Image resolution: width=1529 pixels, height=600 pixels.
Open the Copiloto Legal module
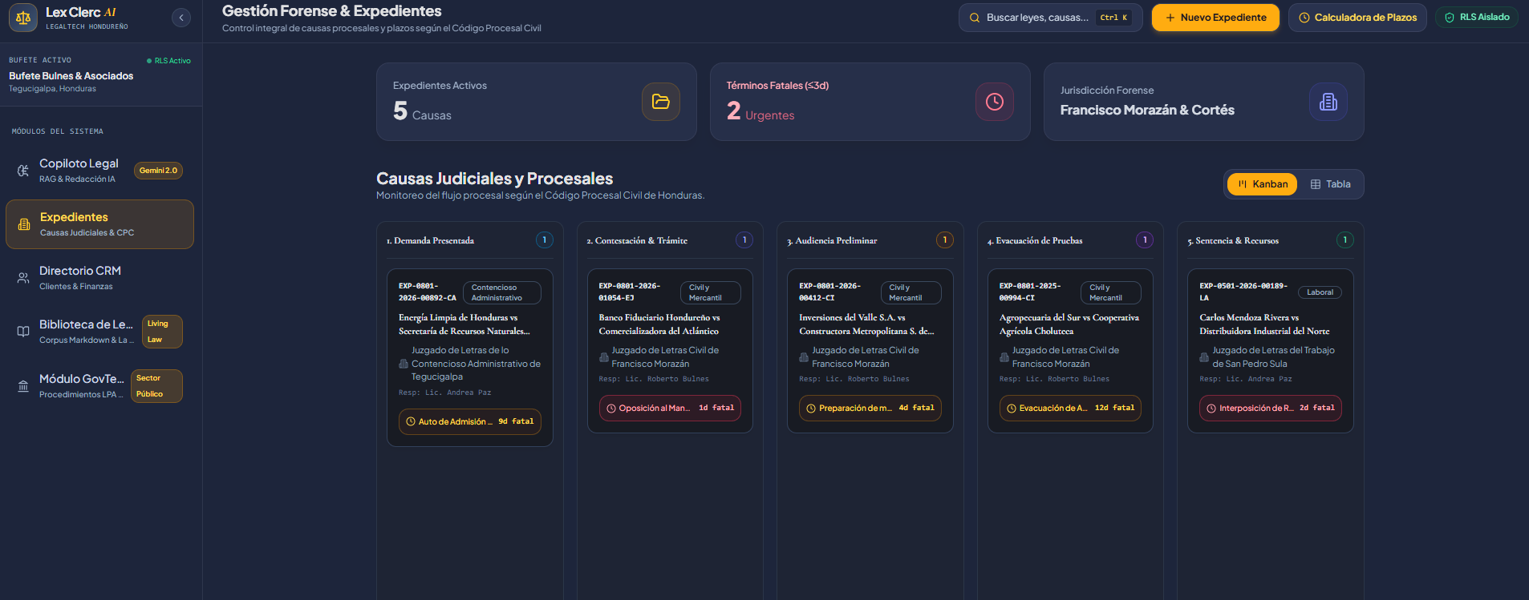(99, 171)
